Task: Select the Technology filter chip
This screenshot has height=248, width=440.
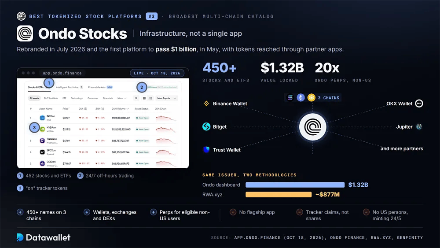Action: 77,98
